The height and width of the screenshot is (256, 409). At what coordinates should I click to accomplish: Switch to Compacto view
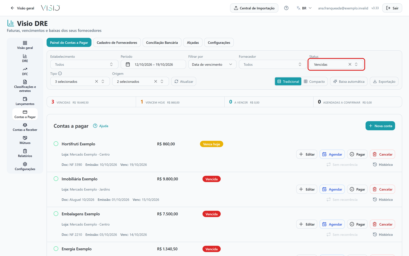314,81
